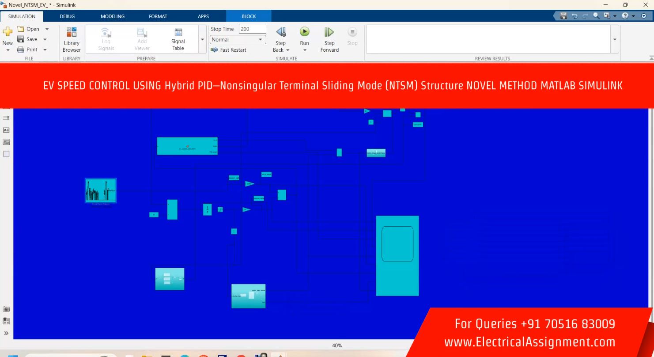654x357 pixels.
Task: Click the Step Forward icon
Action: 329,32
